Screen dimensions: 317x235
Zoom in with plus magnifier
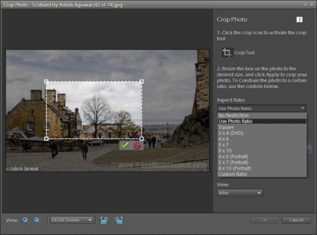(x=26, y=220)
